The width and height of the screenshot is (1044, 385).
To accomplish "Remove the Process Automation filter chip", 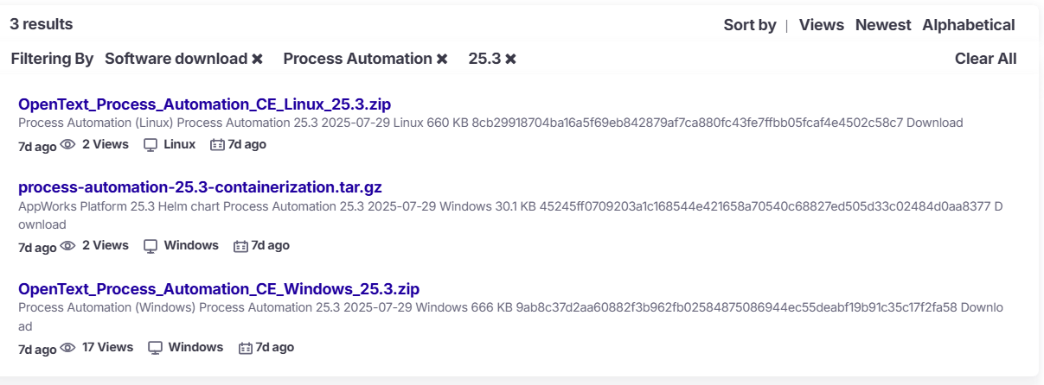I will coord(442,59).
